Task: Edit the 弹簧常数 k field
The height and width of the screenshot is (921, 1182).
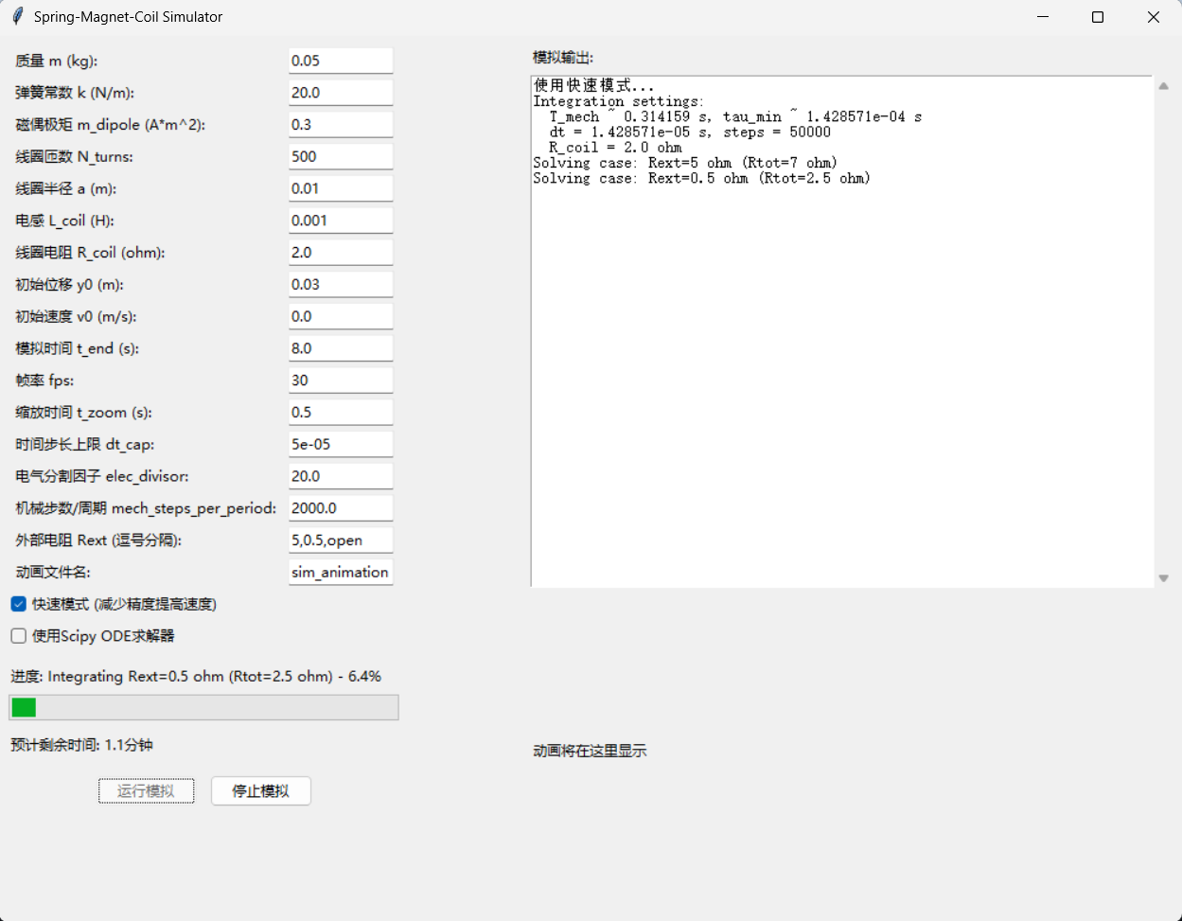Action: coord(341,93)
